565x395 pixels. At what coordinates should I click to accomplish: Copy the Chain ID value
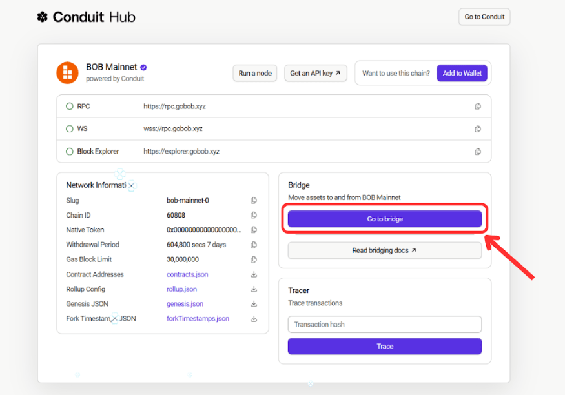pyautogui.click(x=254, y=216)
